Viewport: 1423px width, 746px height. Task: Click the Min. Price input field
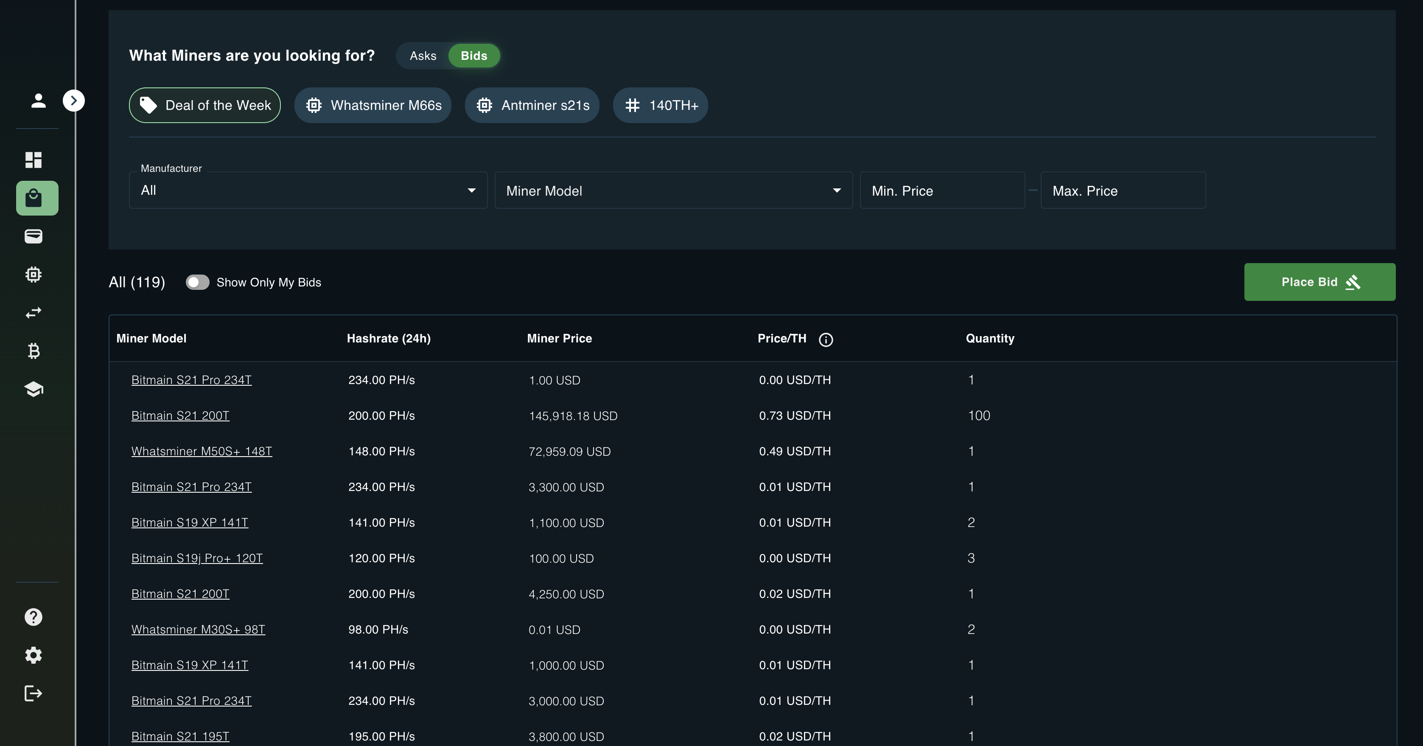[942, 191]
